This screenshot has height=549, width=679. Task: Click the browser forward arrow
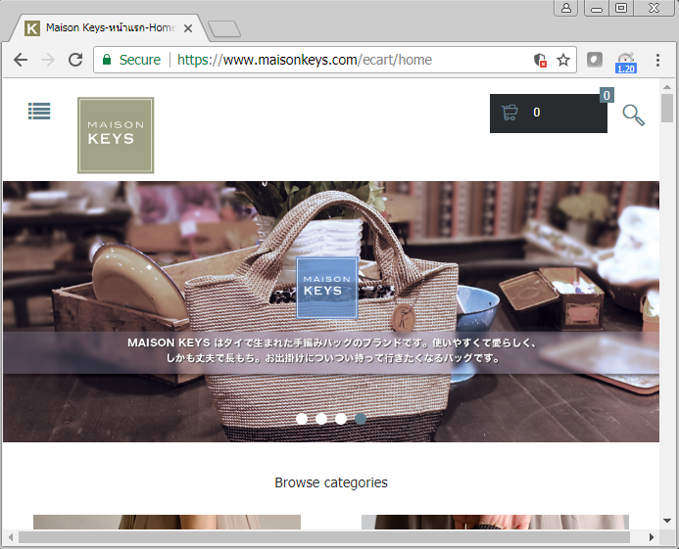[x=48, y=60]
